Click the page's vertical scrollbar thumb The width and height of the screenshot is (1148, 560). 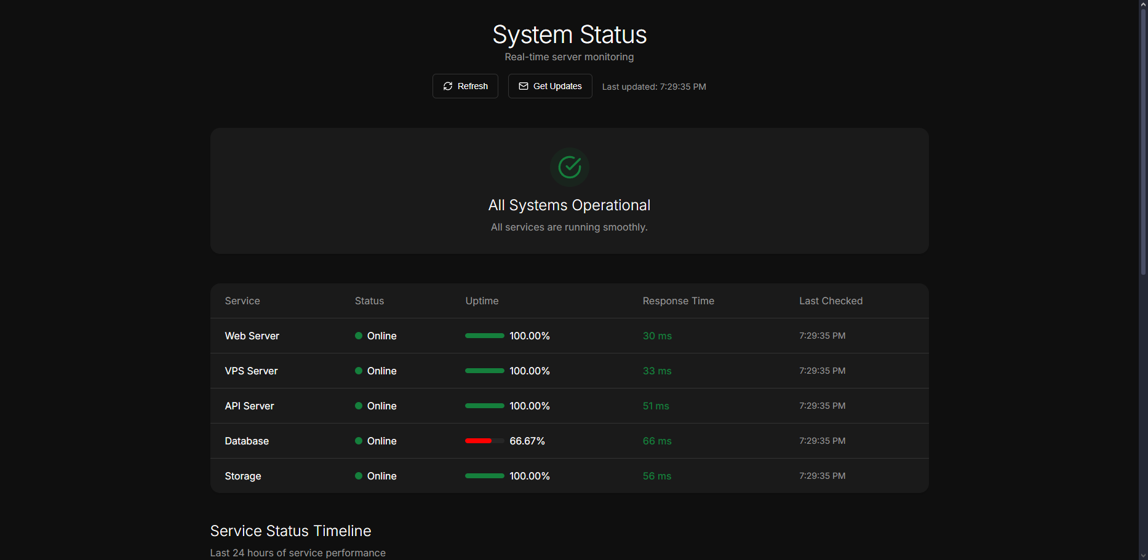point(1143,141)
